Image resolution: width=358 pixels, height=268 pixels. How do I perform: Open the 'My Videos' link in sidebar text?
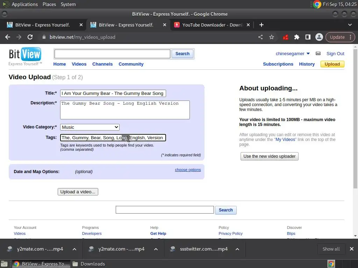point(285,140)
